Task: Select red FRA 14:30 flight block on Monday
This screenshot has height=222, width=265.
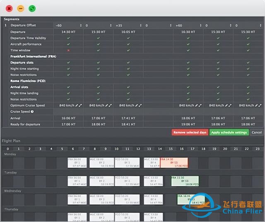Action: 174,162
